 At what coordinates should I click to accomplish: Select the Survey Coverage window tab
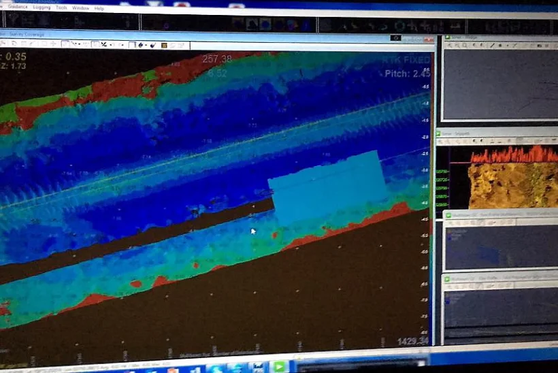pyautogui.click(x=27, y=33)
